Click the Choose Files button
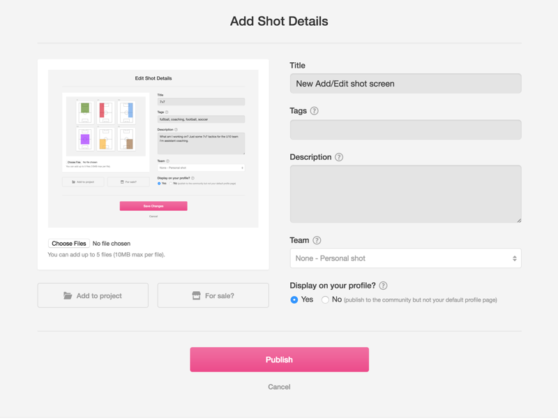Screen dimensions: 558x419 [x=68, y=244]
